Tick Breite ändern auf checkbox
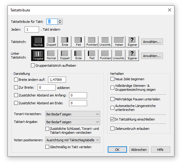The height and width of the screenshot is (165, 181). 16,80
